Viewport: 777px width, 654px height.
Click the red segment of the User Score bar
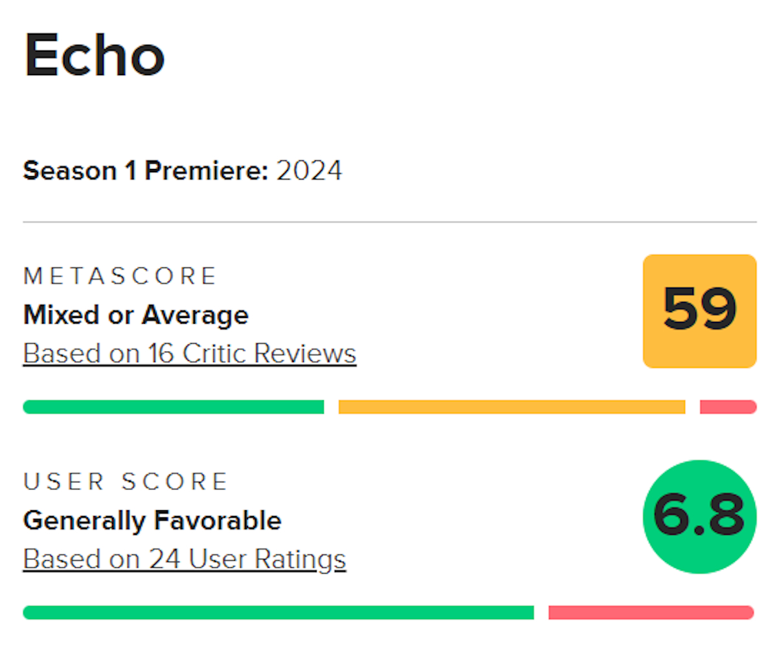click(x=651, y=611)
